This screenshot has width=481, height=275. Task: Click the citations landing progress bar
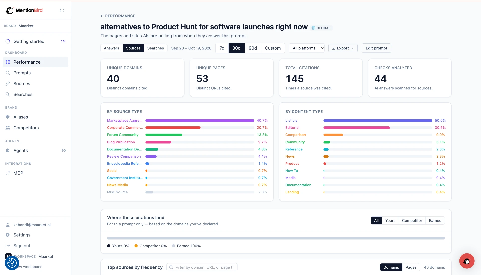tap(276, 238)
